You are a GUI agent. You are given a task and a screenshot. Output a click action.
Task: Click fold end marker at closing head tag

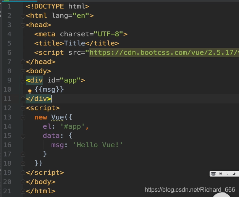click(x=23, y=62)
